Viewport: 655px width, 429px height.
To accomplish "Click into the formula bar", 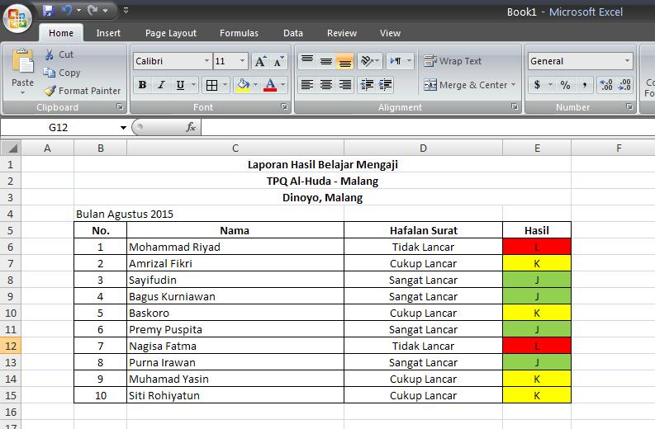I will pyautogui.click(x=428, y=127).
